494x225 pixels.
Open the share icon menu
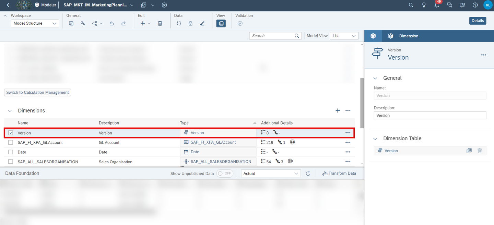tap(97, 23)
